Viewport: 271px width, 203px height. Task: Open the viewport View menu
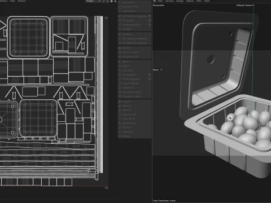[x=160, y=1]
